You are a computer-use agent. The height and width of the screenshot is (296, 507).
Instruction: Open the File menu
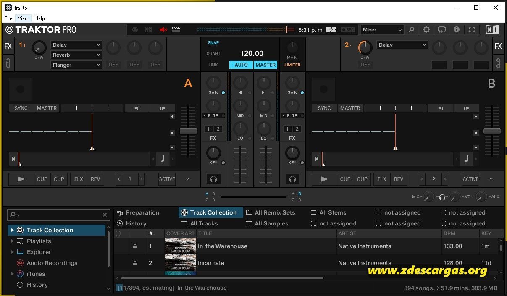pos(8,18)
